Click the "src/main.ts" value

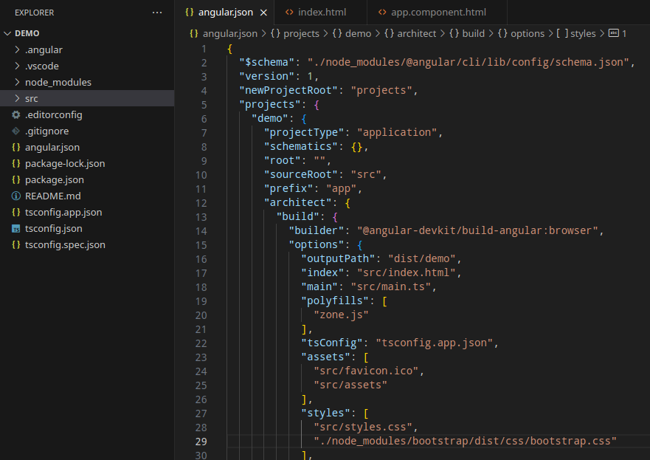coord(391,286)
